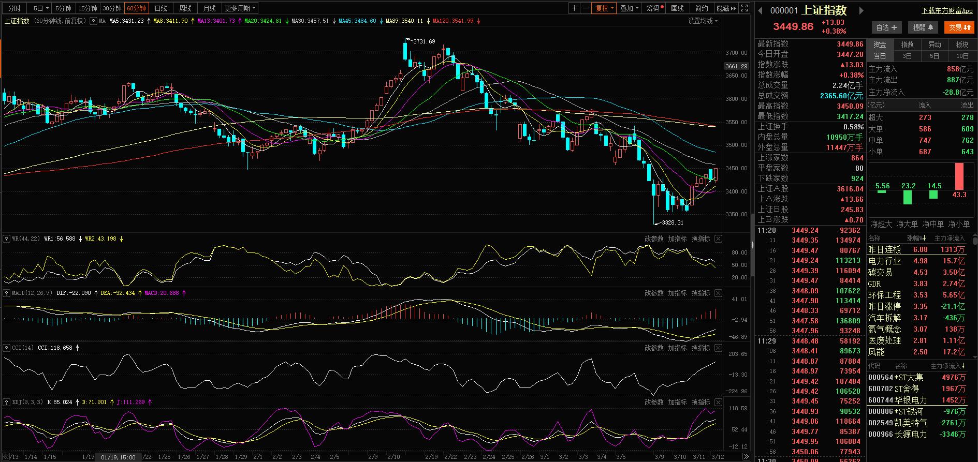The image size is (978, 462).
Task: Set price alert with 提醒 bell
Action: pyautogui.click(x=923, y=27)
